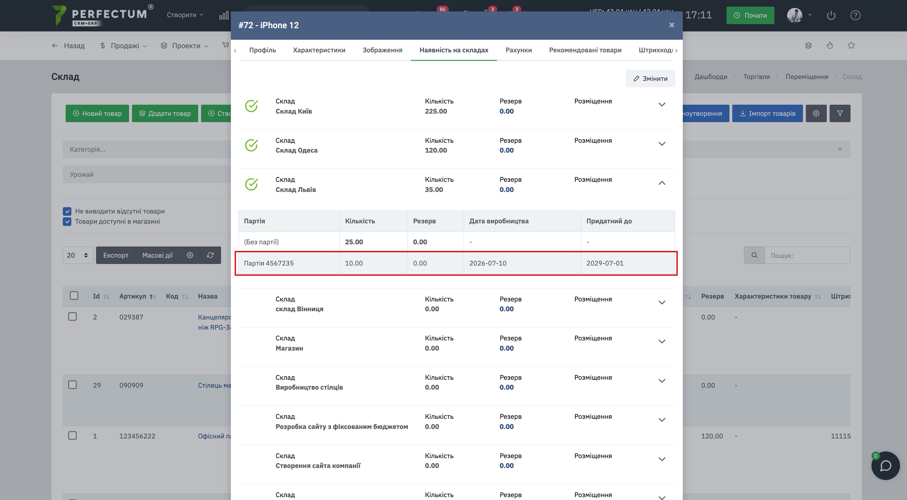The image size is (907, 500).
Task: Switch to the Характеристики tab
Action: coord(319,50)
